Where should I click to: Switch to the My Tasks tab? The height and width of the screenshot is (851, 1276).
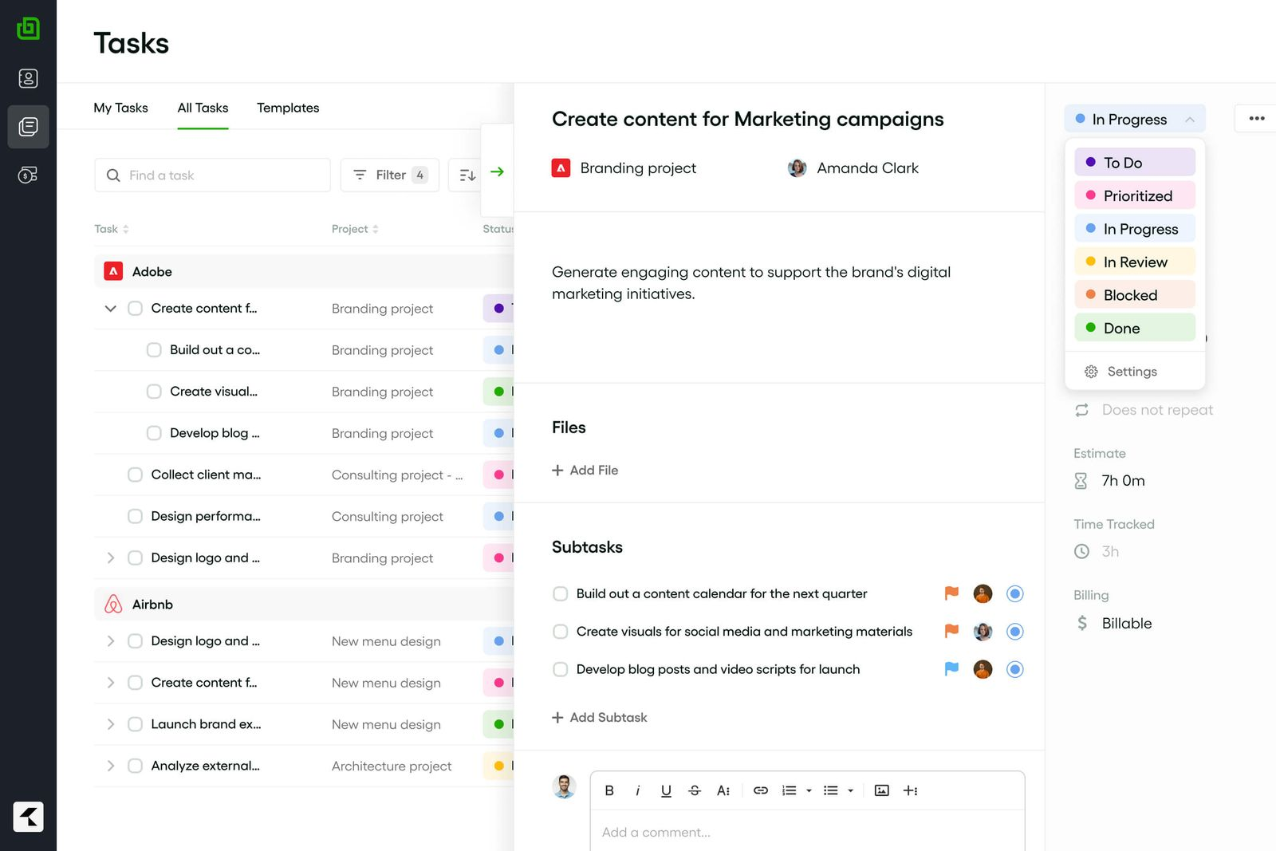tap(120, 108)
